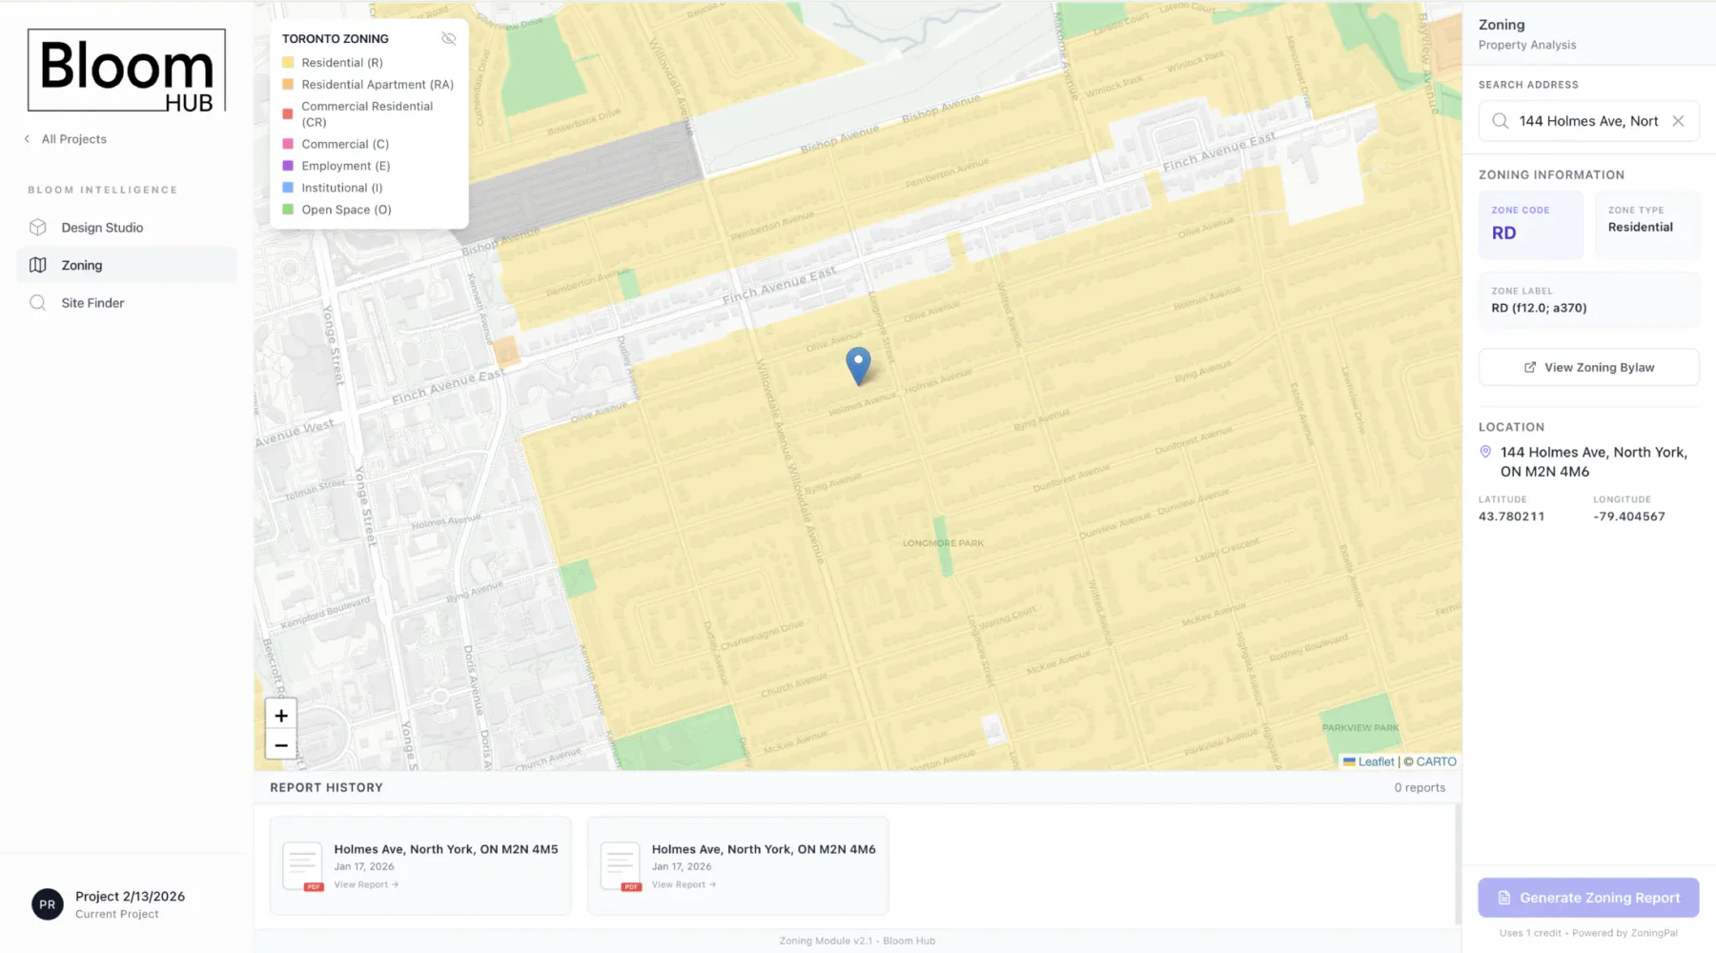This screenshot has width=1716, height=953.
Task: Collapse the project view via All Projects chevron
Action: (x=26, y=138)
